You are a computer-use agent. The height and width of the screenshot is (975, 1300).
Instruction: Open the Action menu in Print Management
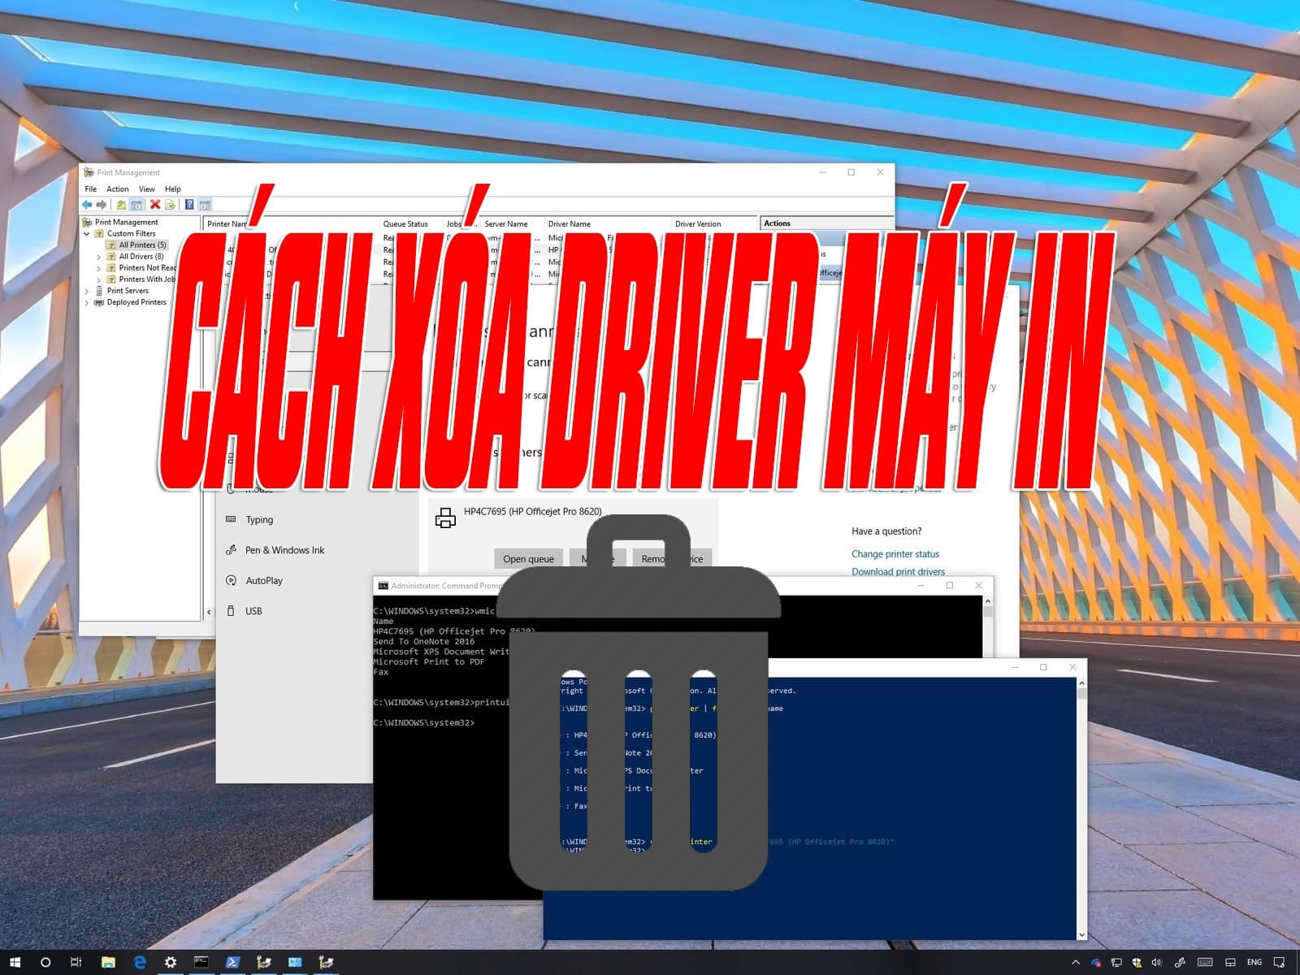click(118, 189)
